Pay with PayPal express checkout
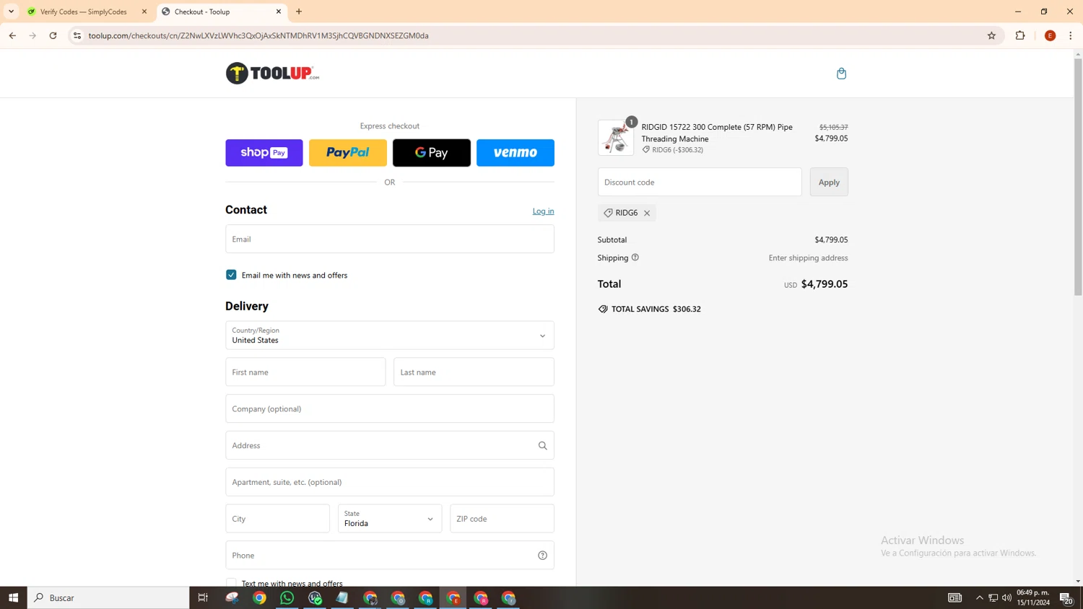The image size is (1083, 609). (x=348, y=153)
